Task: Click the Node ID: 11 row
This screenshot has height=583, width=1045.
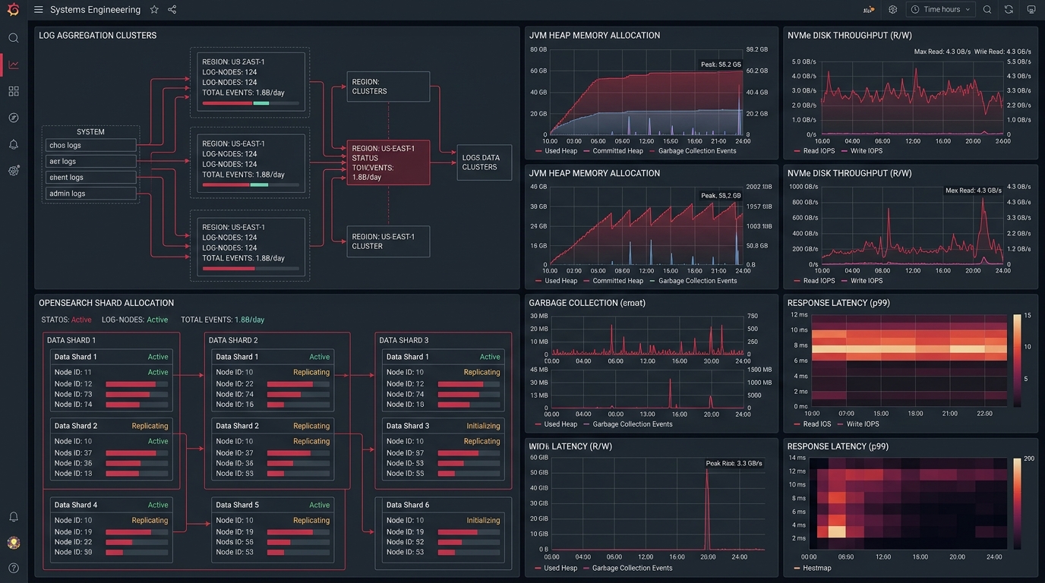Action: [112, 372]
